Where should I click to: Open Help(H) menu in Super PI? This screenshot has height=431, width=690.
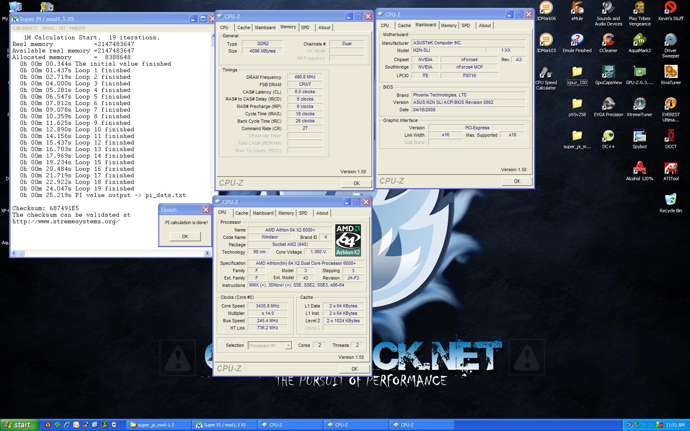click(x=77, y=28)
